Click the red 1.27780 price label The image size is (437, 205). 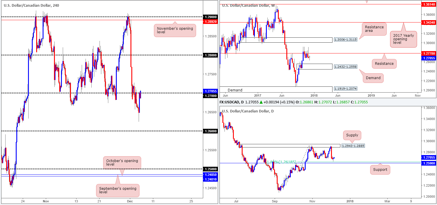[429, 53]
